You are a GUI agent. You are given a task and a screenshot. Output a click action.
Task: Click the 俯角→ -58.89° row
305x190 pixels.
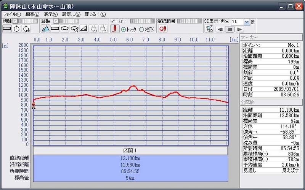tap(271, 132)
